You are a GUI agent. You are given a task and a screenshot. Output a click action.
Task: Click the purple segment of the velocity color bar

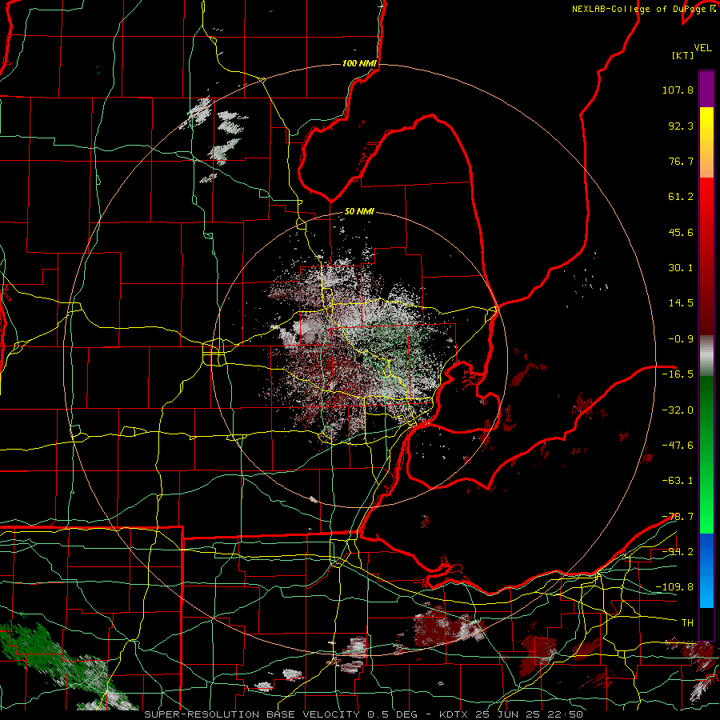point(706,89)
